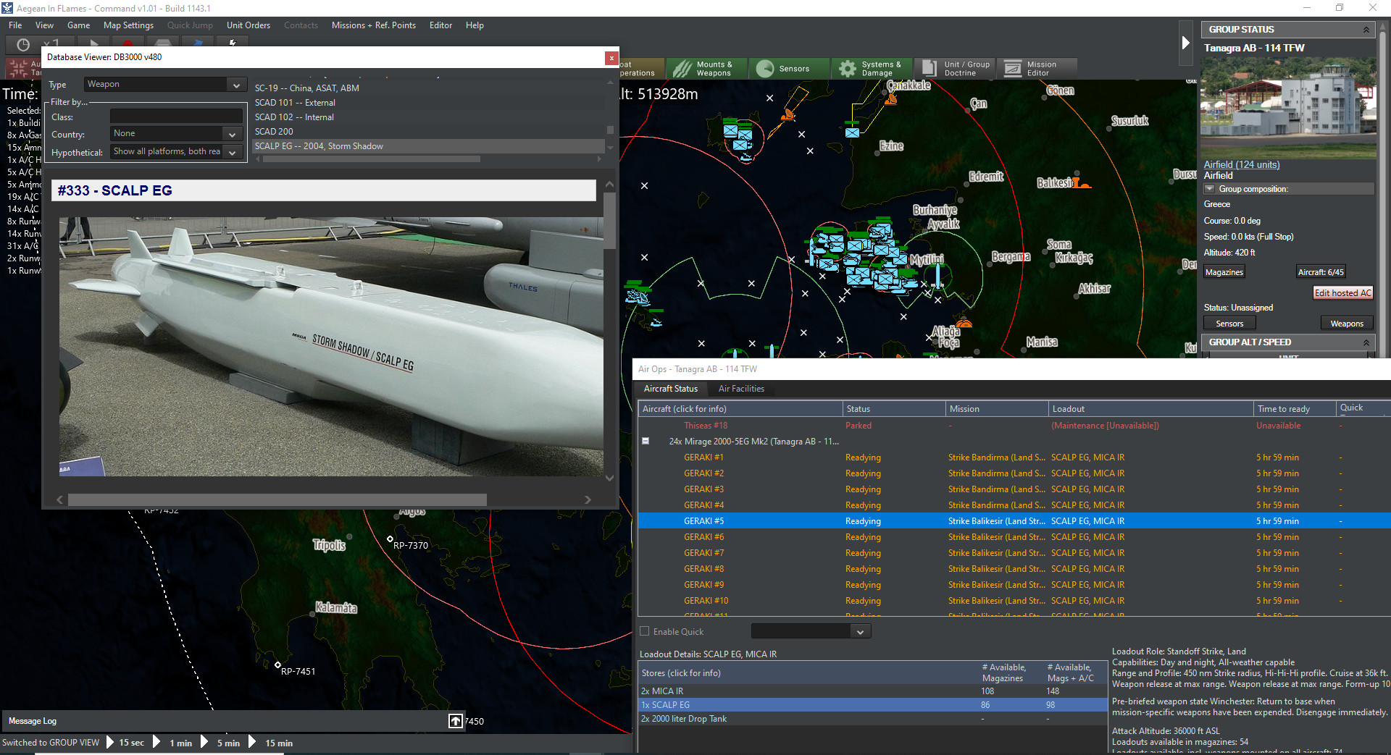
Task: Open the Game menu
Action: 78,25
